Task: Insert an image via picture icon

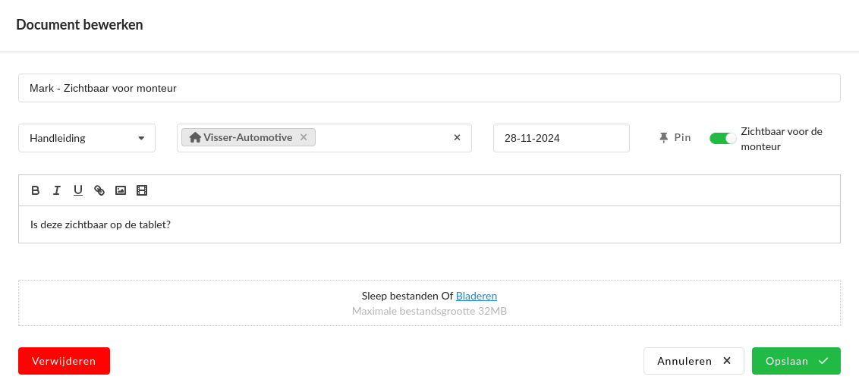Action: tap(121, 190)
